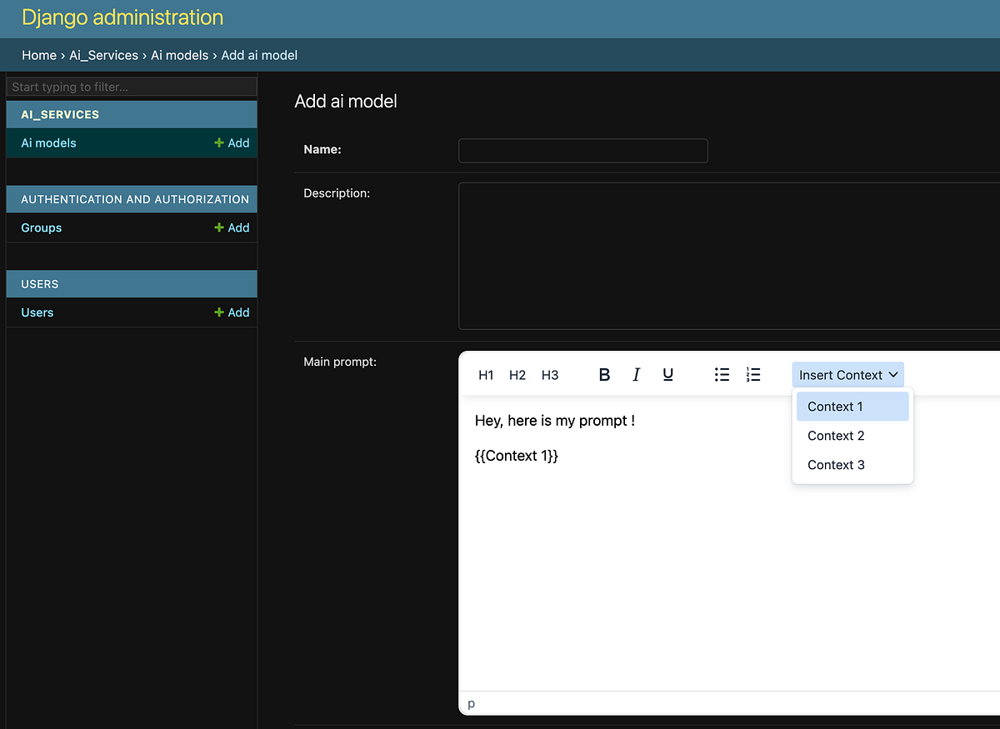This screenshot has width=1000, height=729.
Task: Click Add next to Users
Action: point(232,312)
